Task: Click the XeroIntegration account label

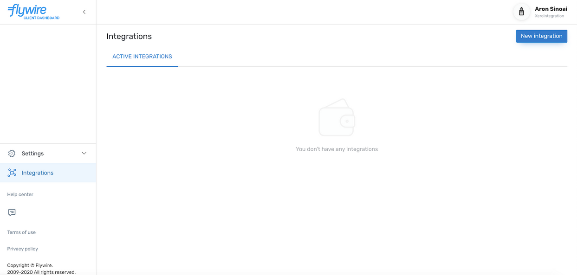Action: [x=550, y=16]
